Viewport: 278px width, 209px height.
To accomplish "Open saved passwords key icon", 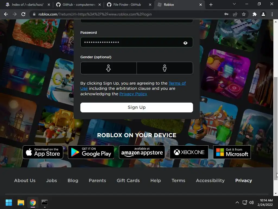I will point(226,14).
